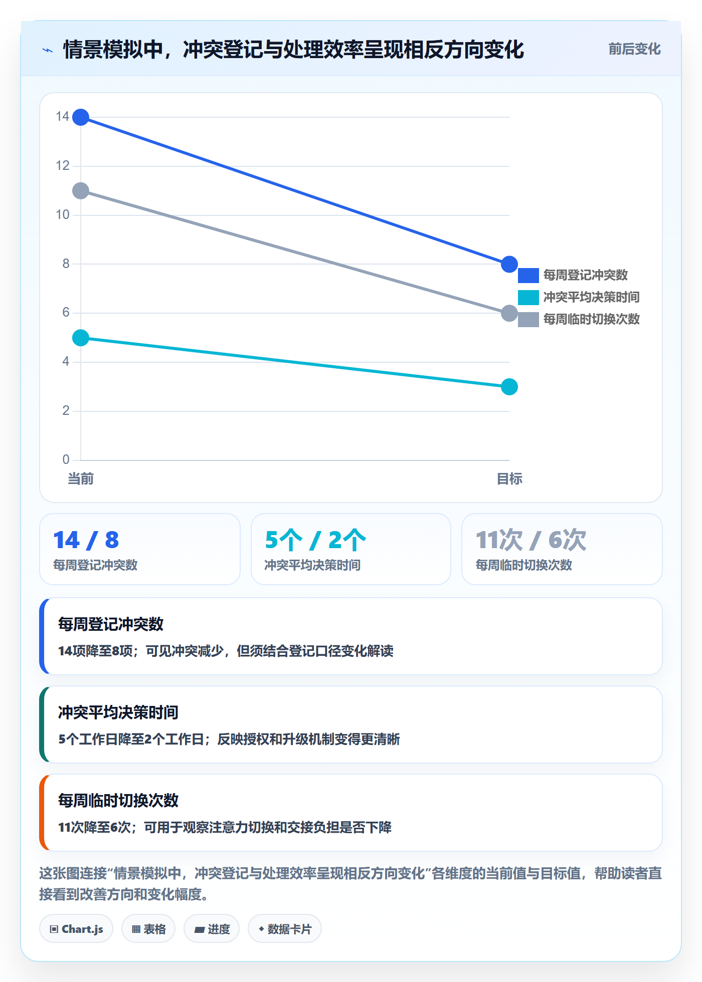Viewport: 702px width, 982px height.
Task: Select the 进度 tag
Action: pos(212,929)
